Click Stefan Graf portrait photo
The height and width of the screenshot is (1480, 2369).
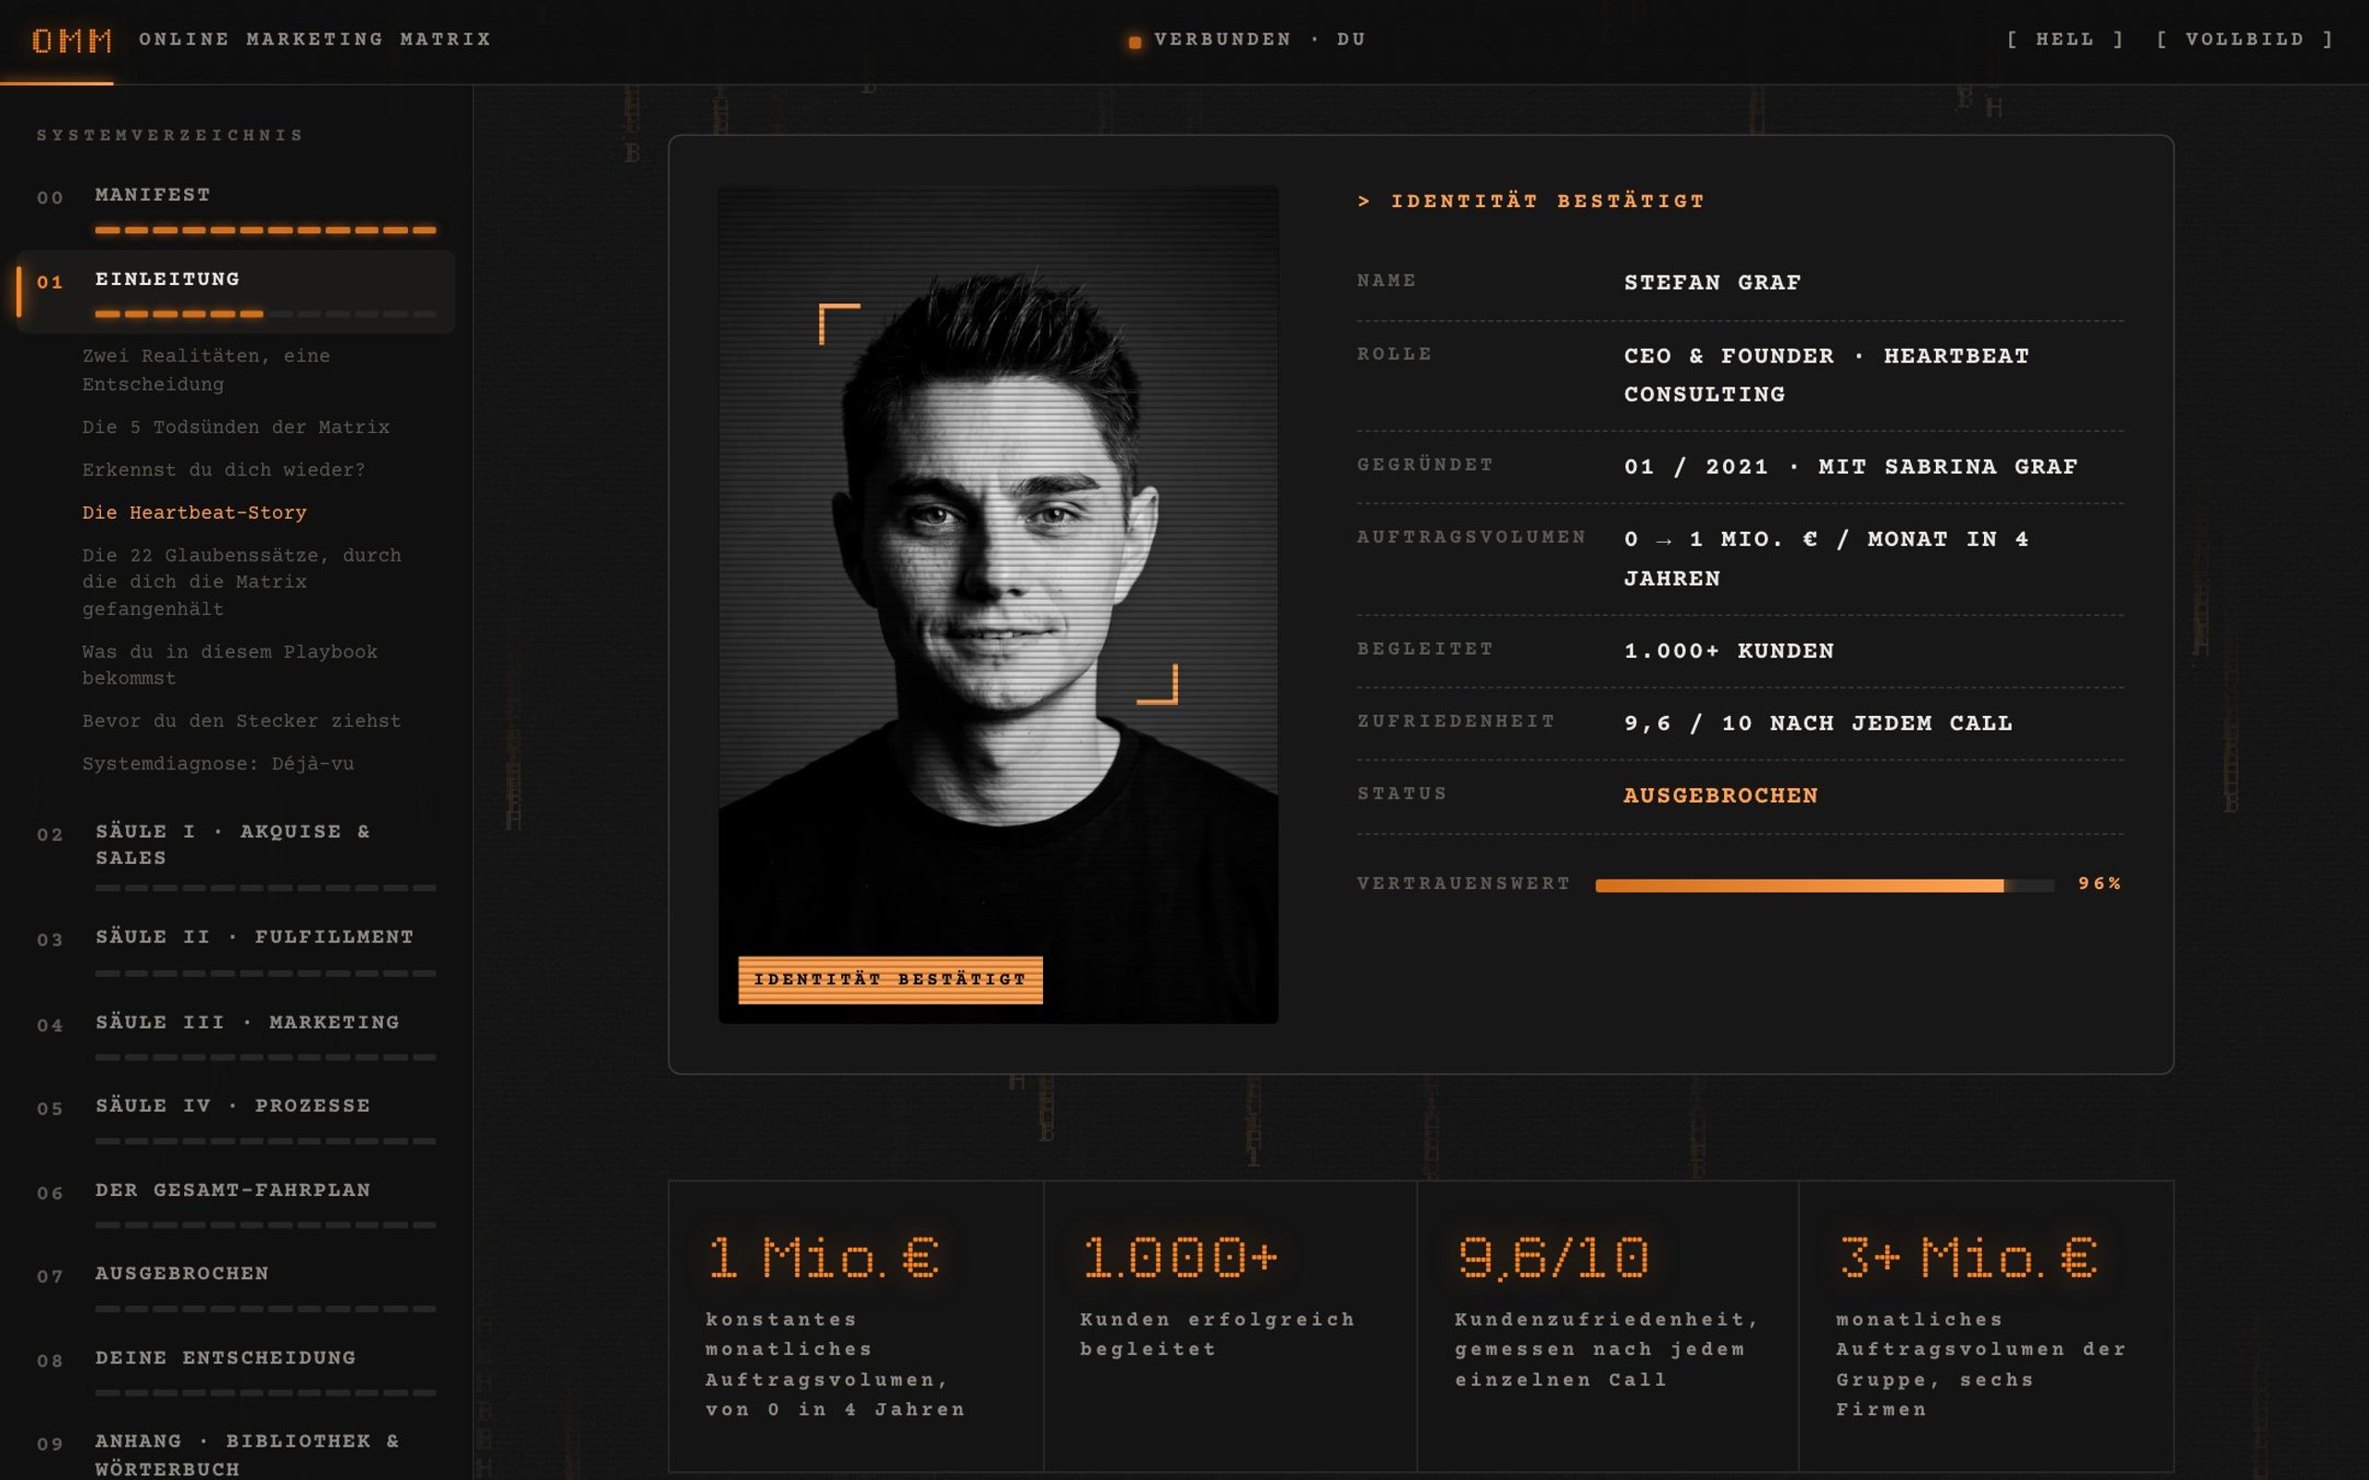coord(998,605)
